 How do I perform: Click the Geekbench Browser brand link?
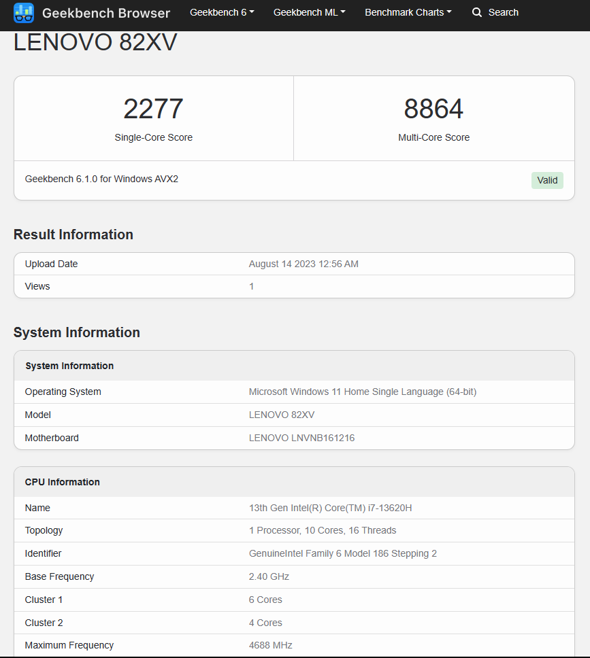(105, 13)
